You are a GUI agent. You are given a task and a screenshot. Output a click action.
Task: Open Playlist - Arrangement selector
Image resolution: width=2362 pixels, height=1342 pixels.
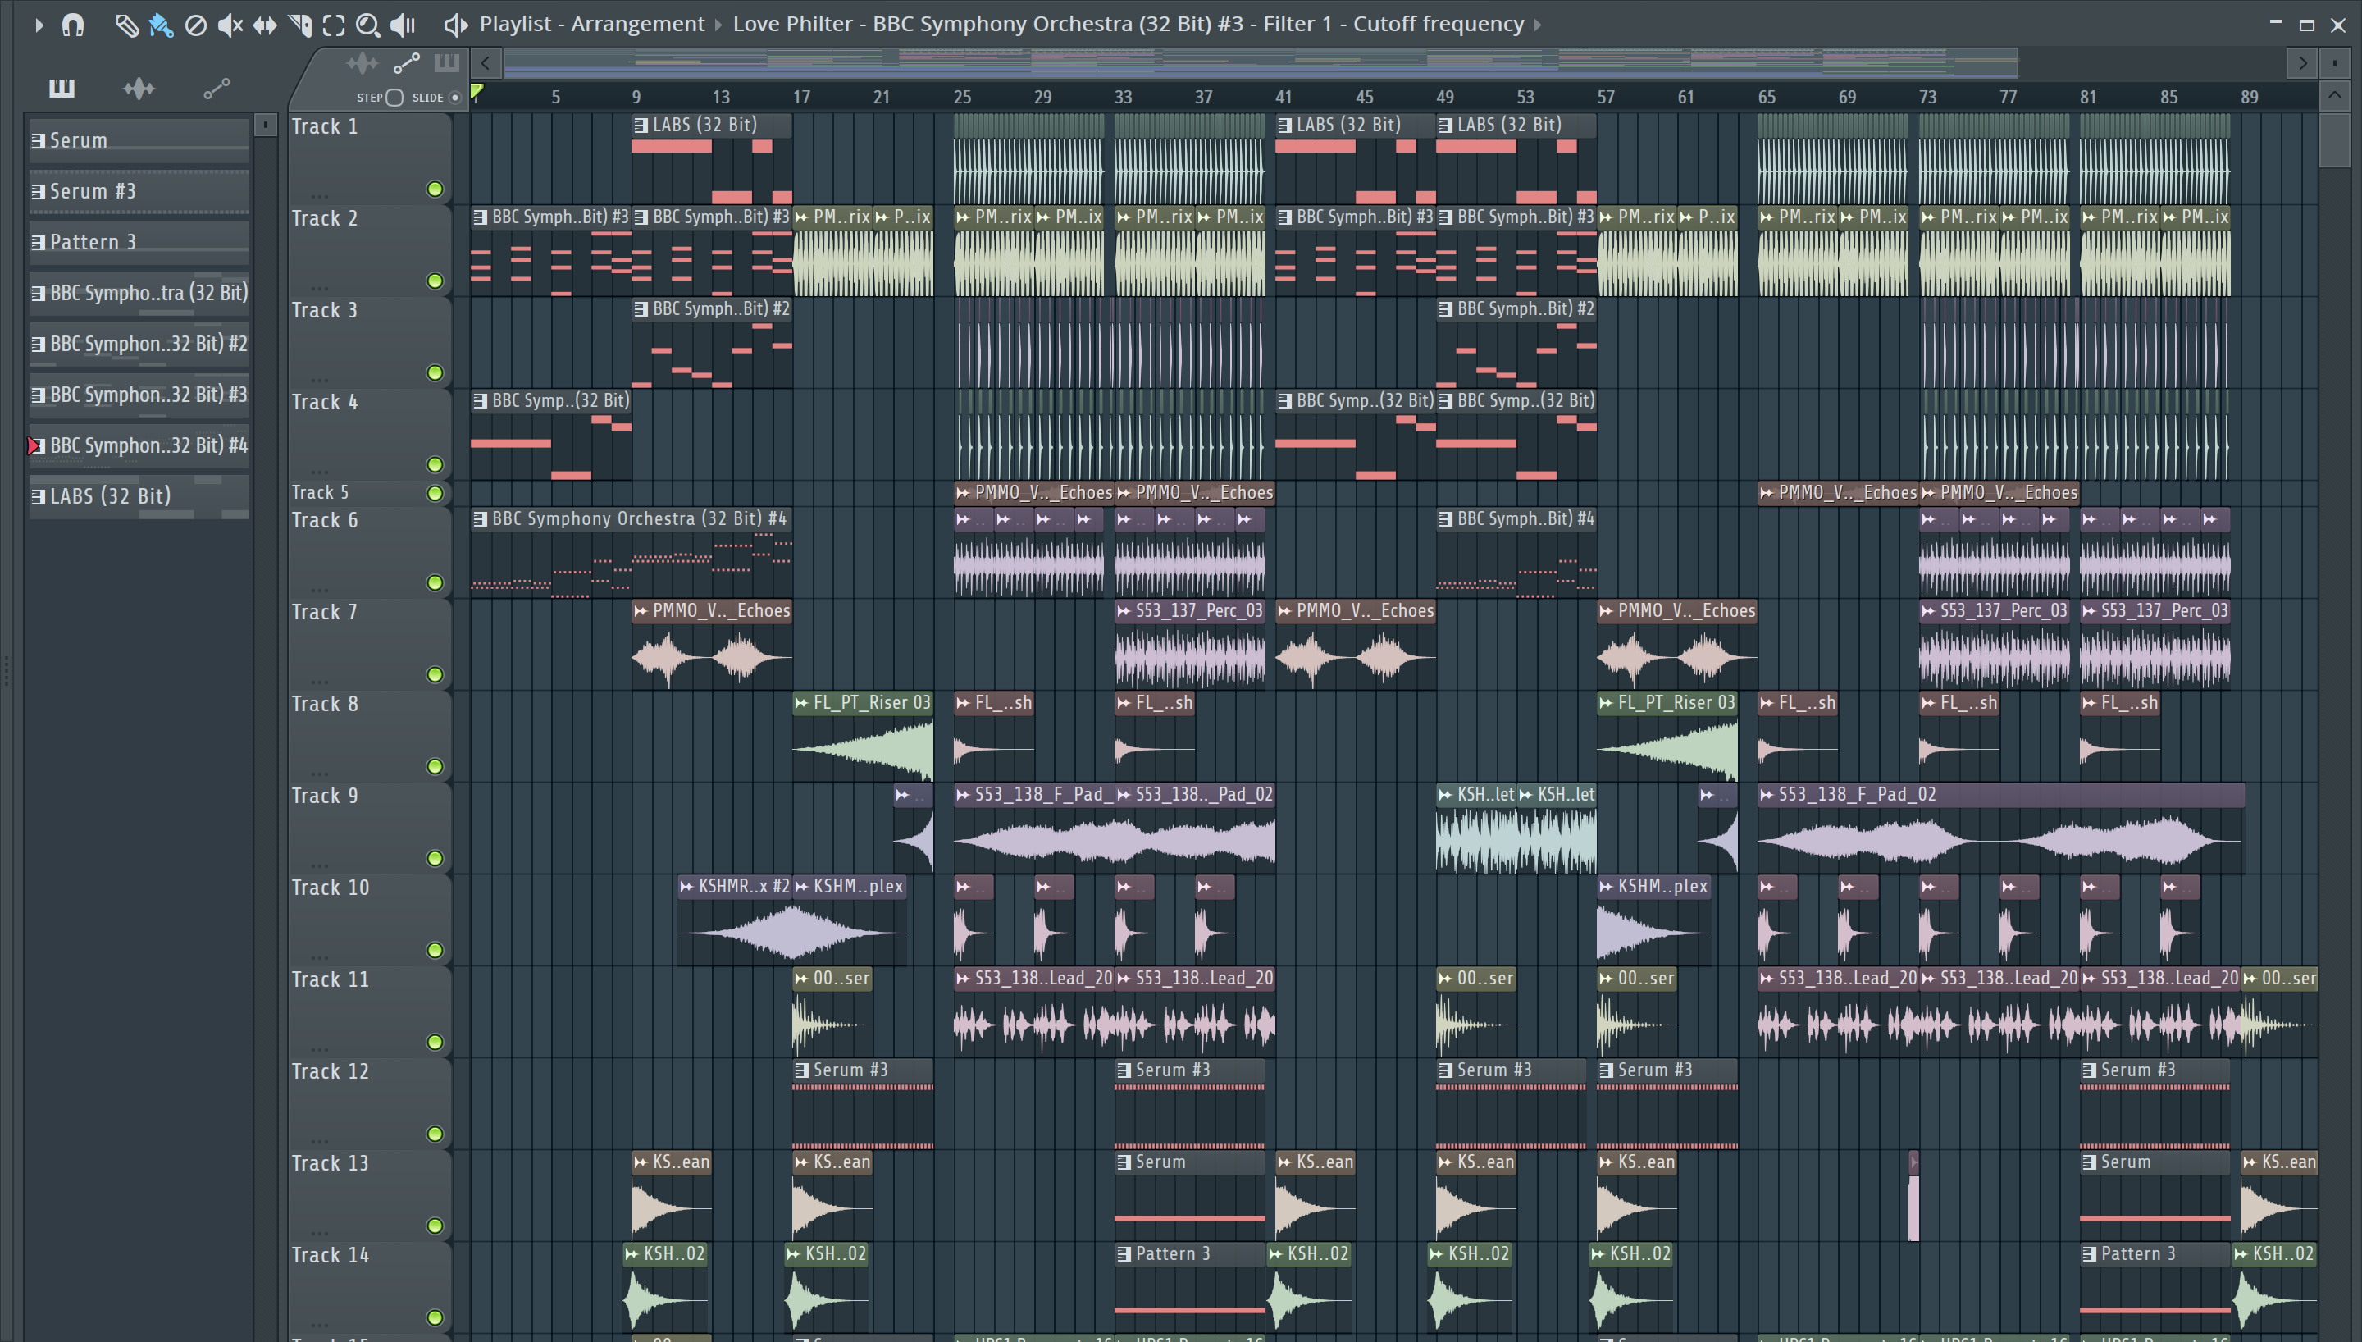[591, 24]
